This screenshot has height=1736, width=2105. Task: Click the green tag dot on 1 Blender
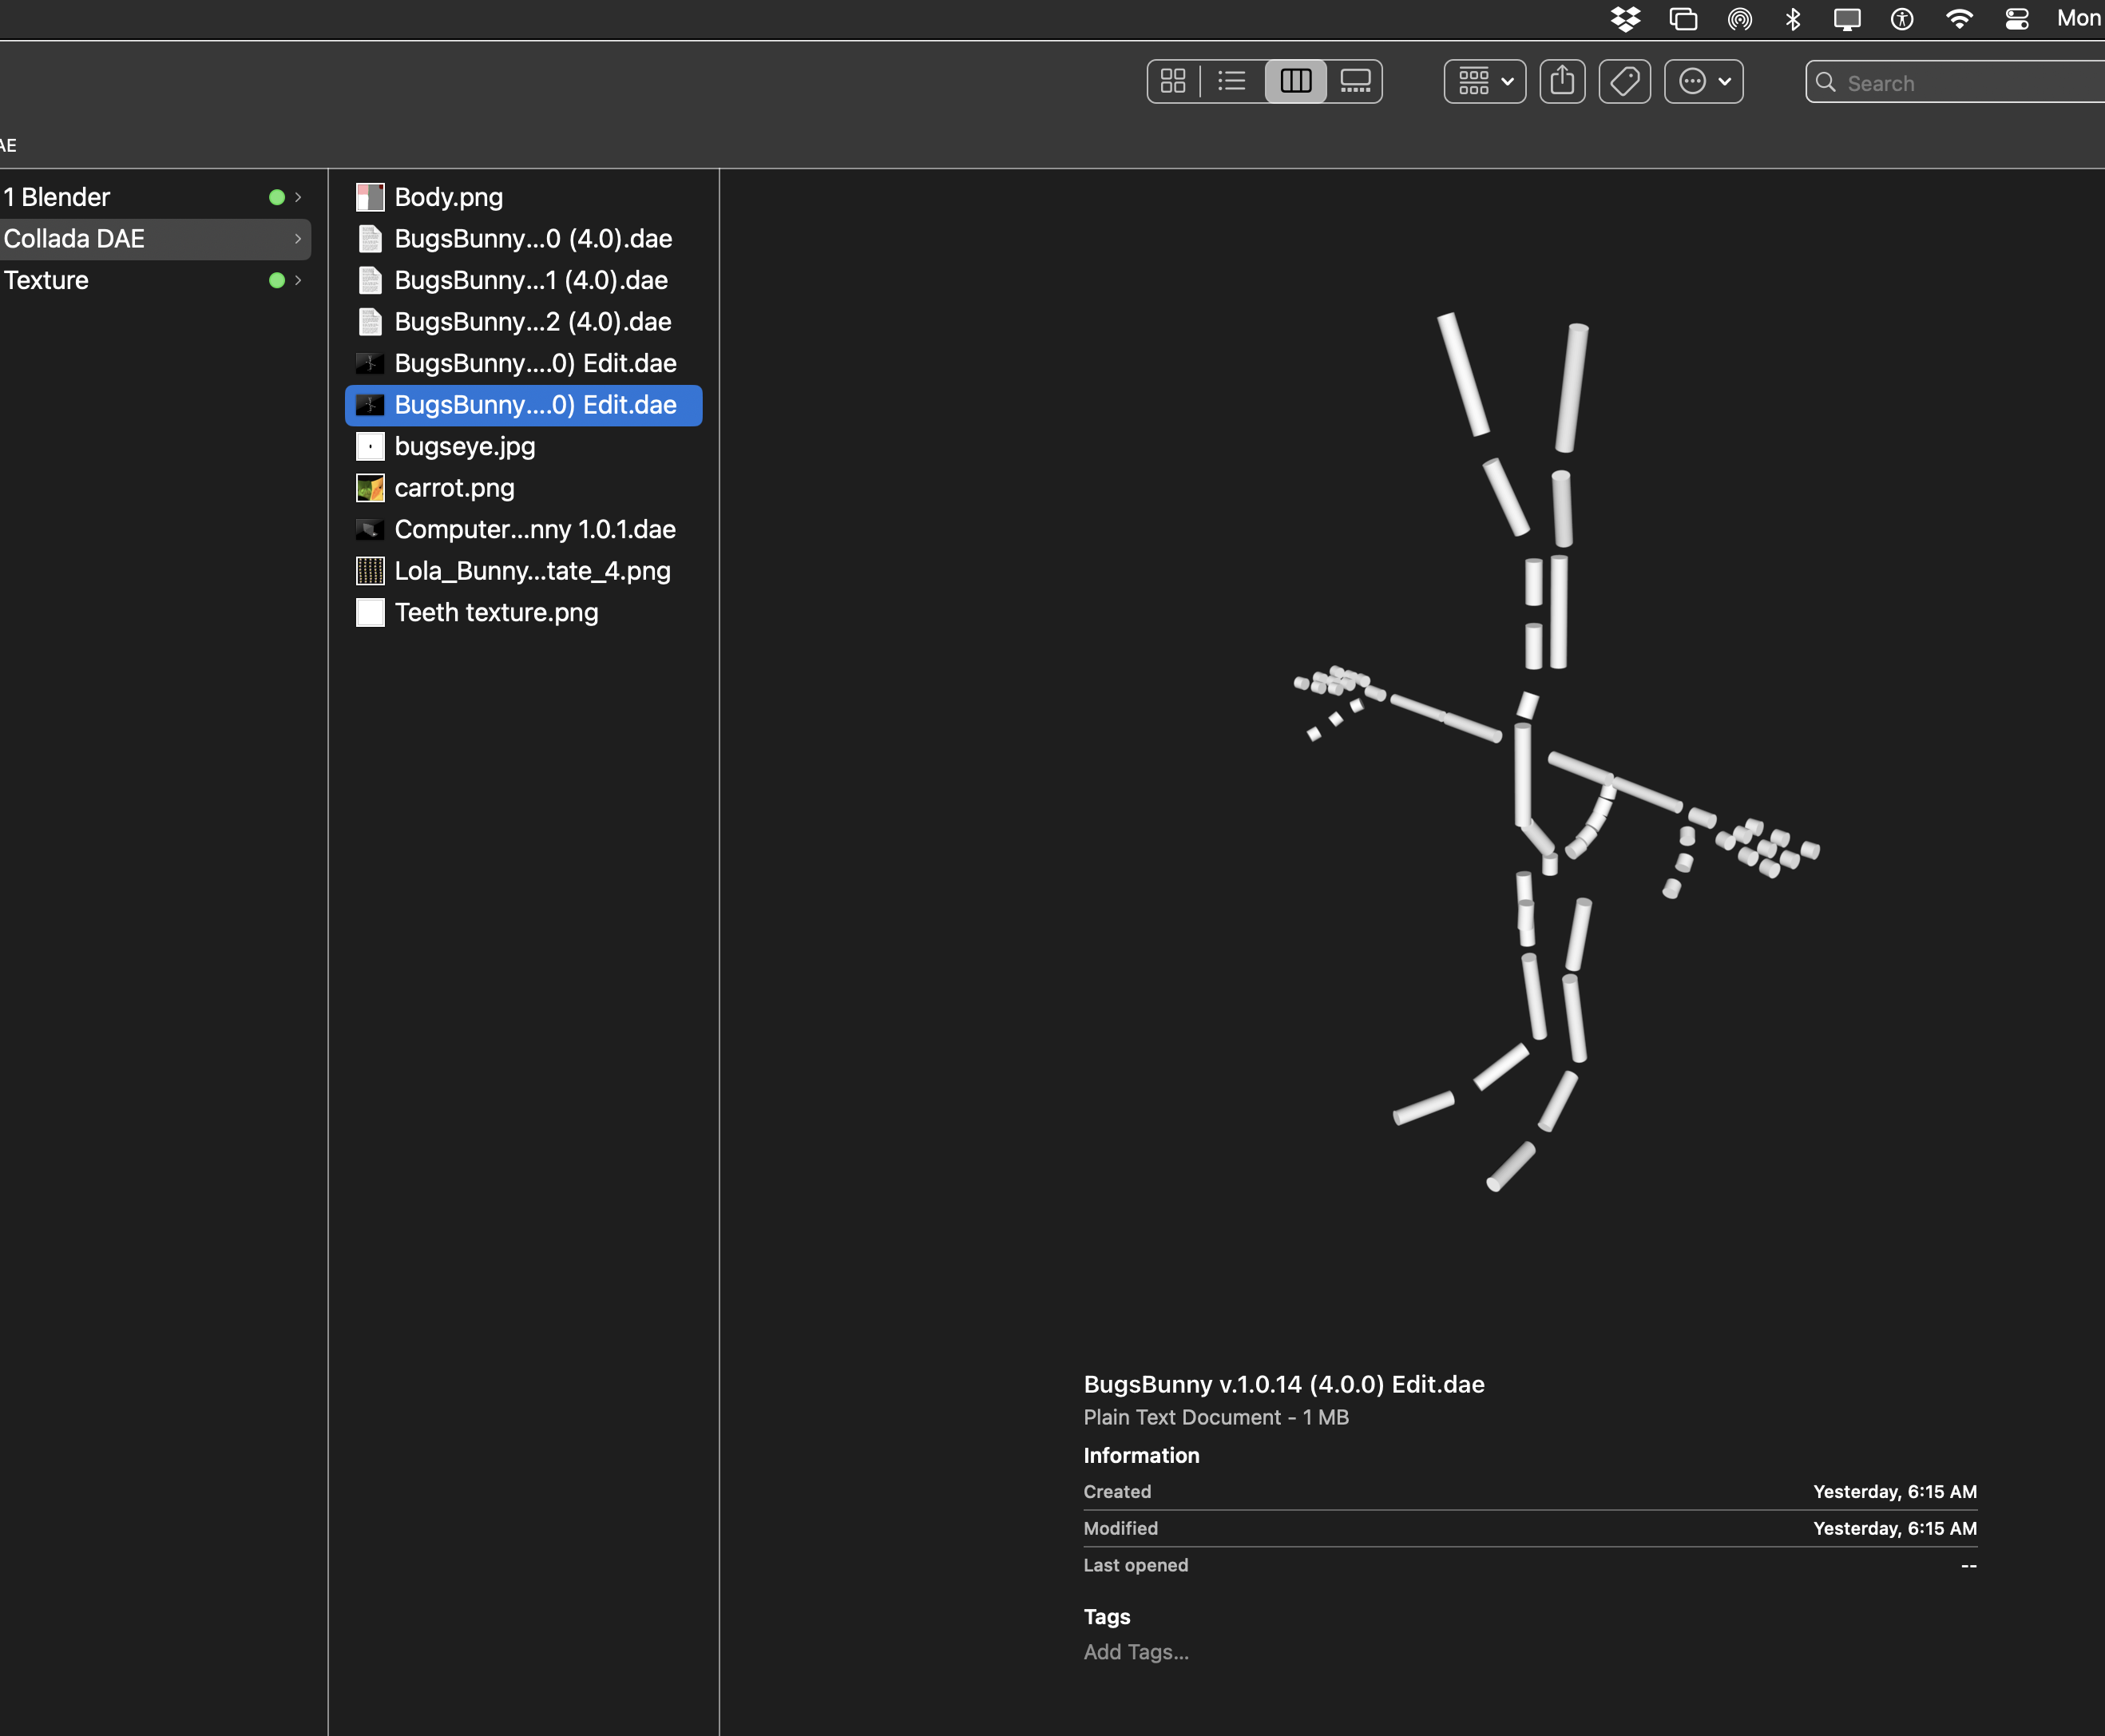pyautogui.click(x=277, y=197)
